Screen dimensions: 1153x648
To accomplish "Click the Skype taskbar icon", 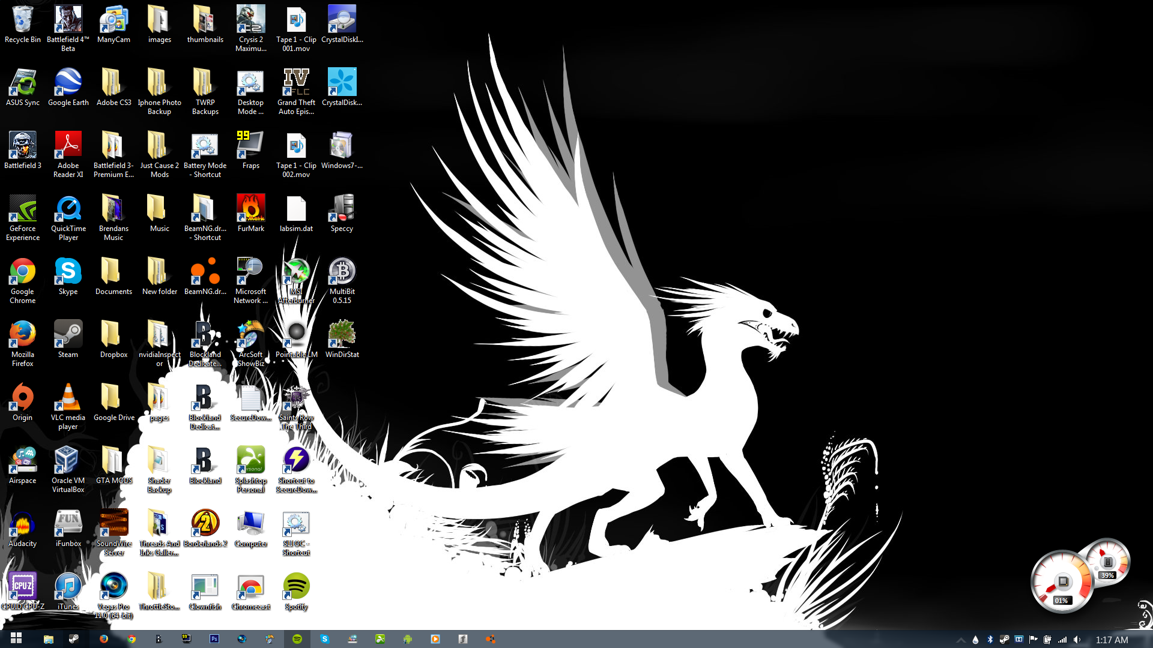I will click(x=325, y=639).
